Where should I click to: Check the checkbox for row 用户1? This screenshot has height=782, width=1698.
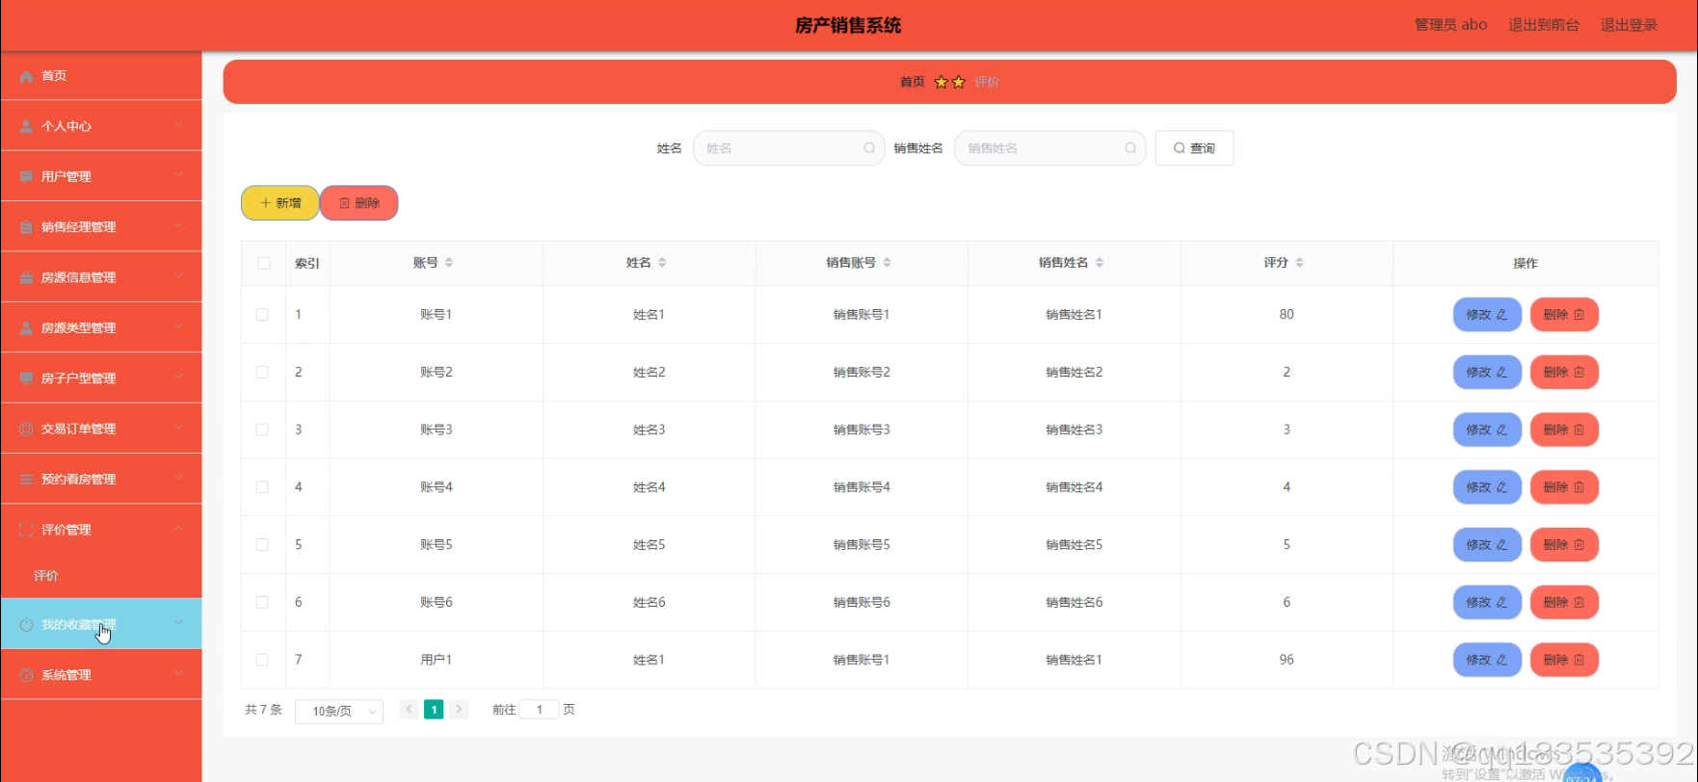(x=262, y=660)
